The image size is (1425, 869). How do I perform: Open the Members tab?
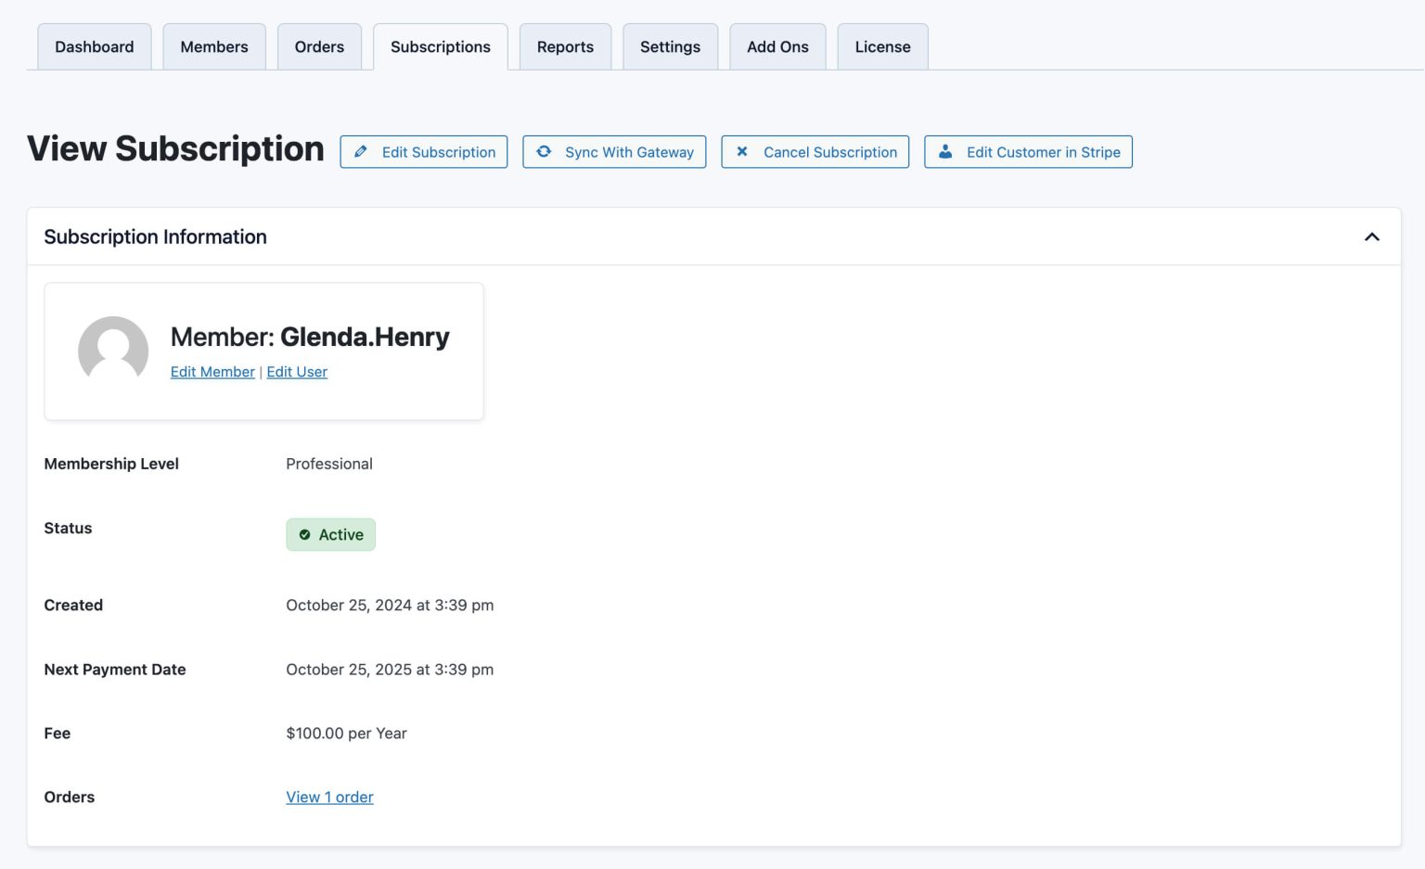click(214, 46)
